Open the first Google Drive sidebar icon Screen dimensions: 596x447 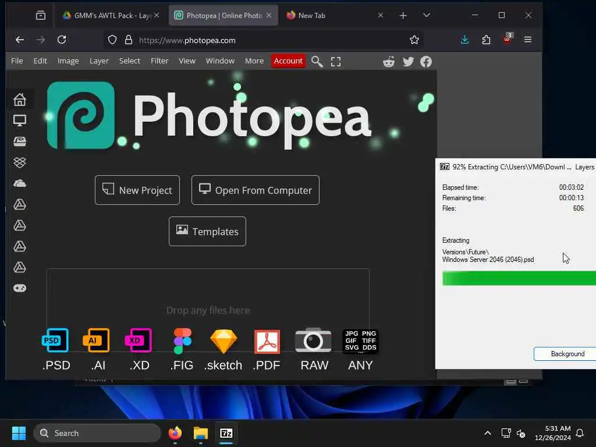[20, 204]
